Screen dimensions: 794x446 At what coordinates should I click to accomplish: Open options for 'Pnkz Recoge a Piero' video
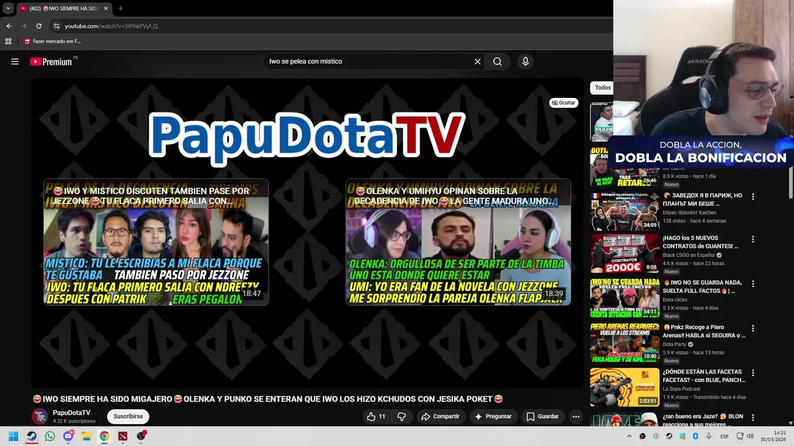[x=753, y=328]
